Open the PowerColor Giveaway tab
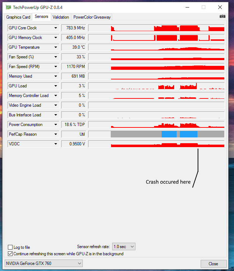The height and width of the screenshot is (271, 234). [x=92, y=17]
